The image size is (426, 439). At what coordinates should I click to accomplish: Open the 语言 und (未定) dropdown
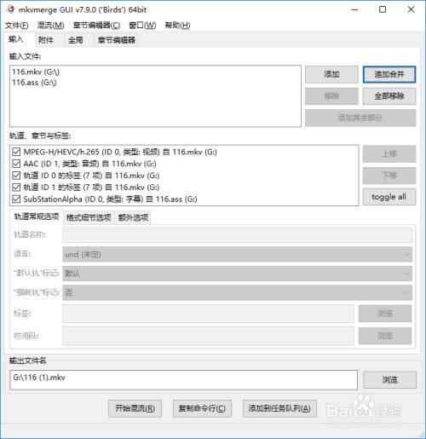(237, 254)
